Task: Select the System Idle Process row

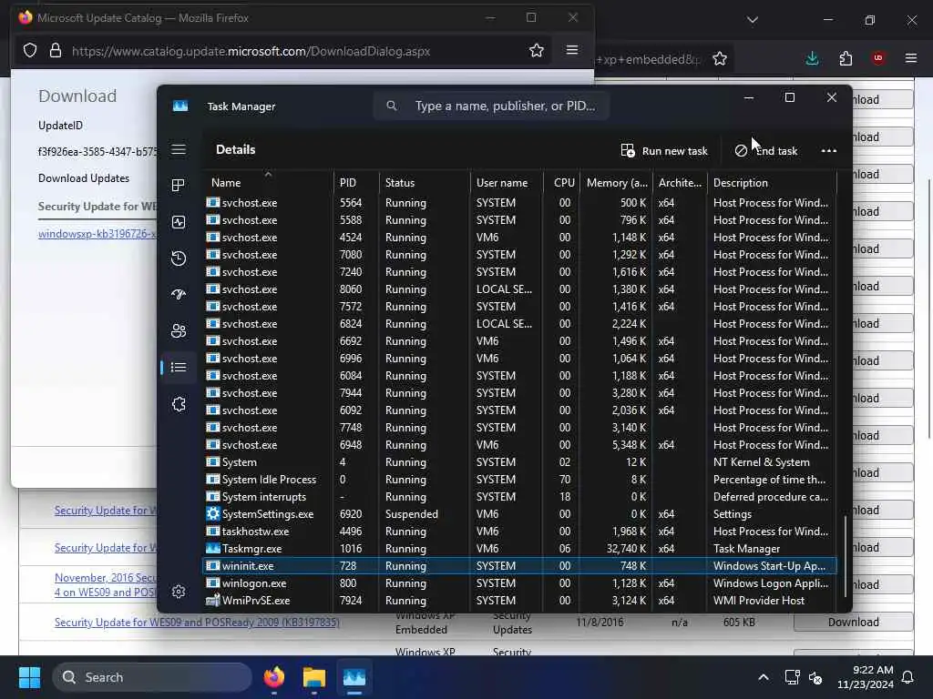Action: (520, 480)
